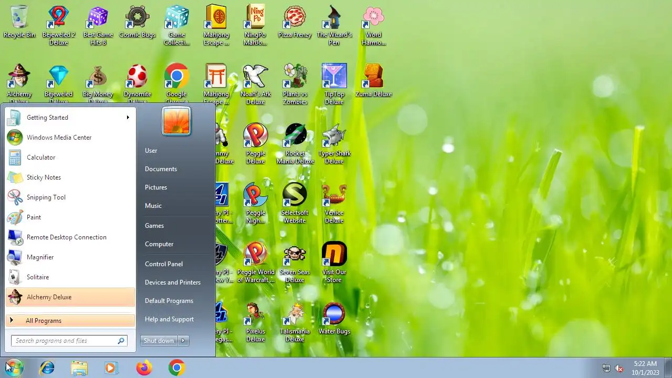
Task: Launch The Wizard's Pen shortcut
Action: pos(334,25)
